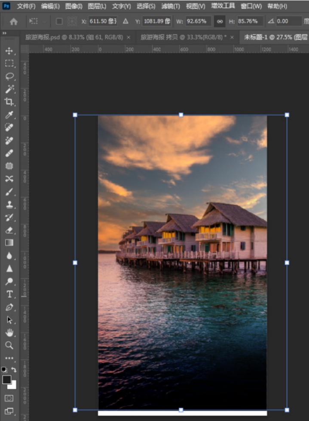Switch to the 旅游海报.psd document tab
309x421 pixels.
pyautogui.click(x=75, y=37)
